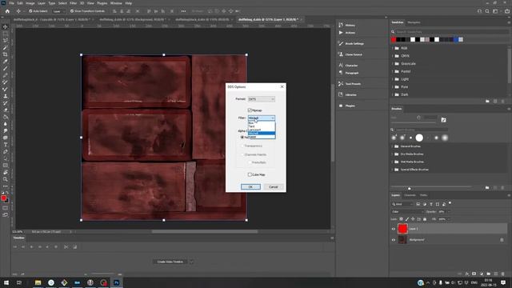This screenshot has width=512, height=288.
Task: Select the Crop tool
Action: [x=6, y=54]
